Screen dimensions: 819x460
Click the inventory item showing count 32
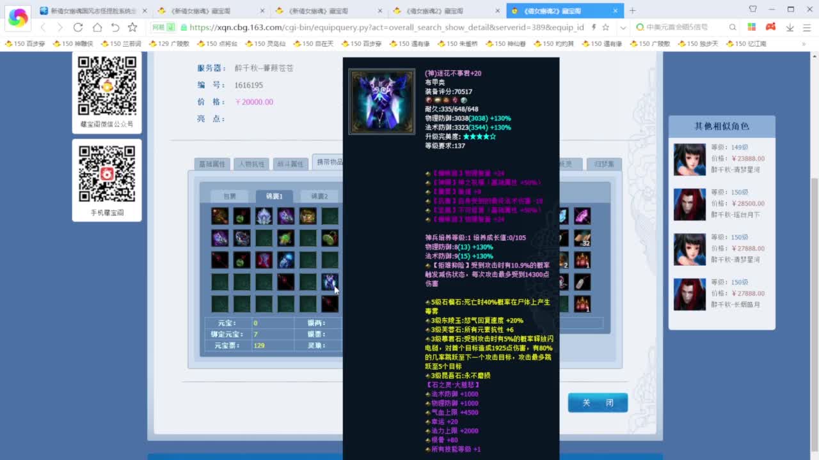(582, 238)
